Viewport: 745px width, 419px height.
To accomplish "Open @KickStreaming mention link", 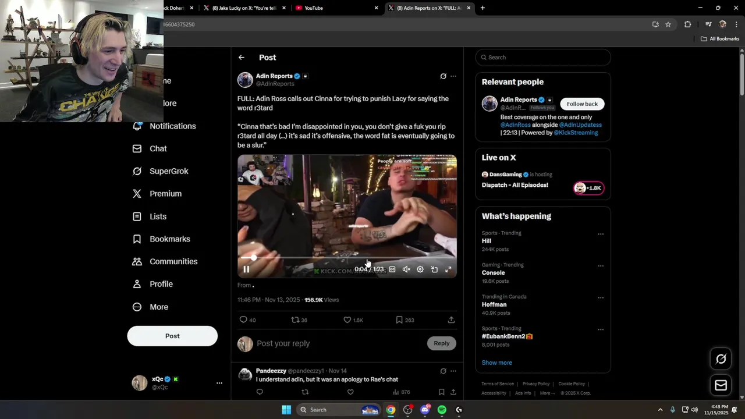I will click(576, 133).
